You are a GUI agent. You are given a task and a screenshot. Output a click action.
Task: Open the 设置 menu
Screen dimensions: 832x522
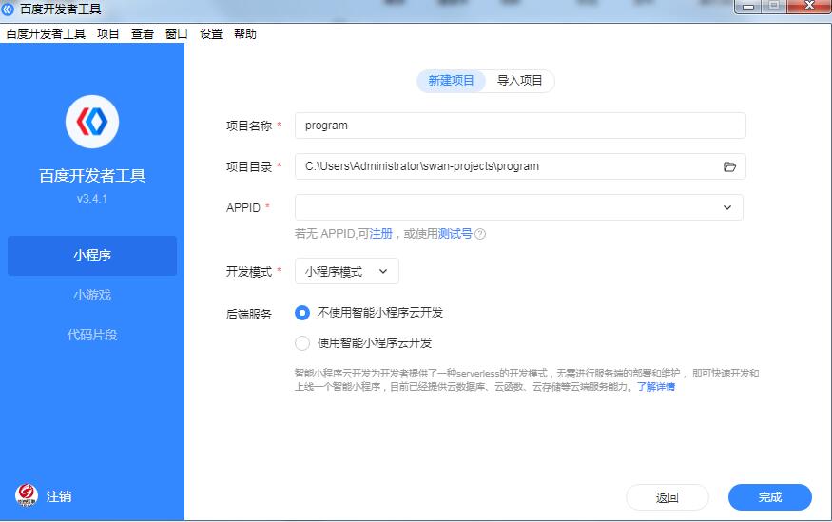[x=211, y=34]
